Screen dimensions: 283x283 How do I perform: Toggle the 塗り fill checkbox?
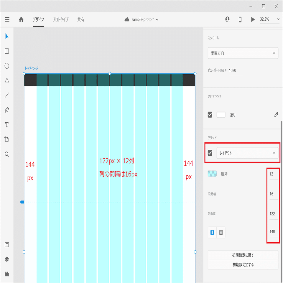210,115
